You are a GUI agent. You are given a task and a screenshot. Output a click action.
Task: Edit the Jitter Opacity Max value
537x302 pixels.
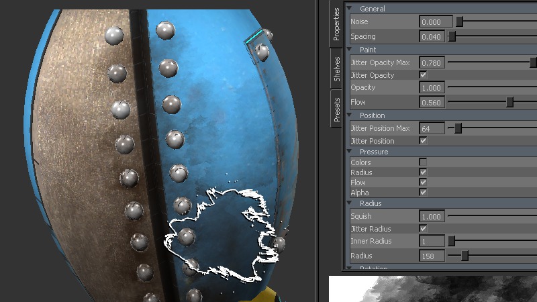(432, 62)
